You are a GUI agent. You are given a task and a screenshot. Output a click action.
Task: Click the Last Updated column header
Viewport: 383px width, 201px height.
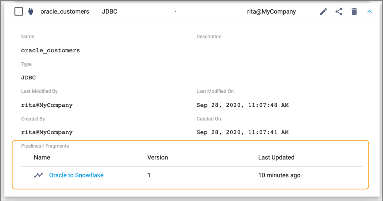pos(276,157)
